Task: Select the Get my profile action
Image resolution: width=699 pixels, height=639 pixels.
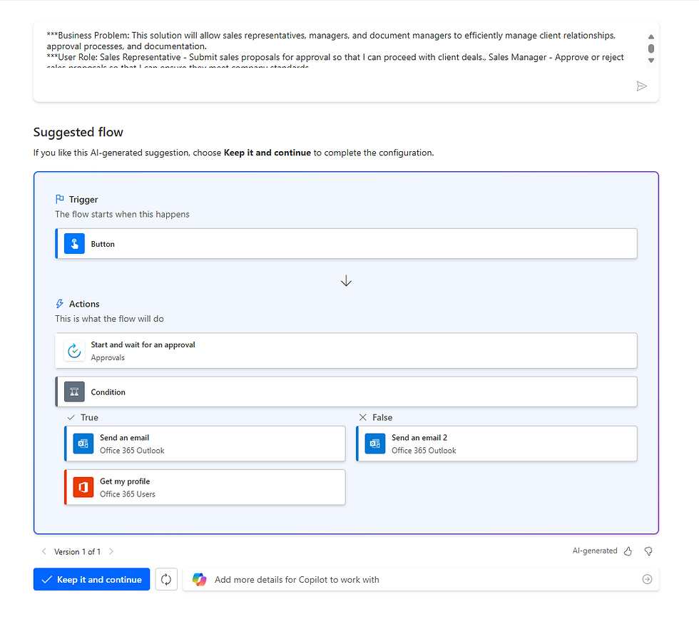Action: pos(205,487)
